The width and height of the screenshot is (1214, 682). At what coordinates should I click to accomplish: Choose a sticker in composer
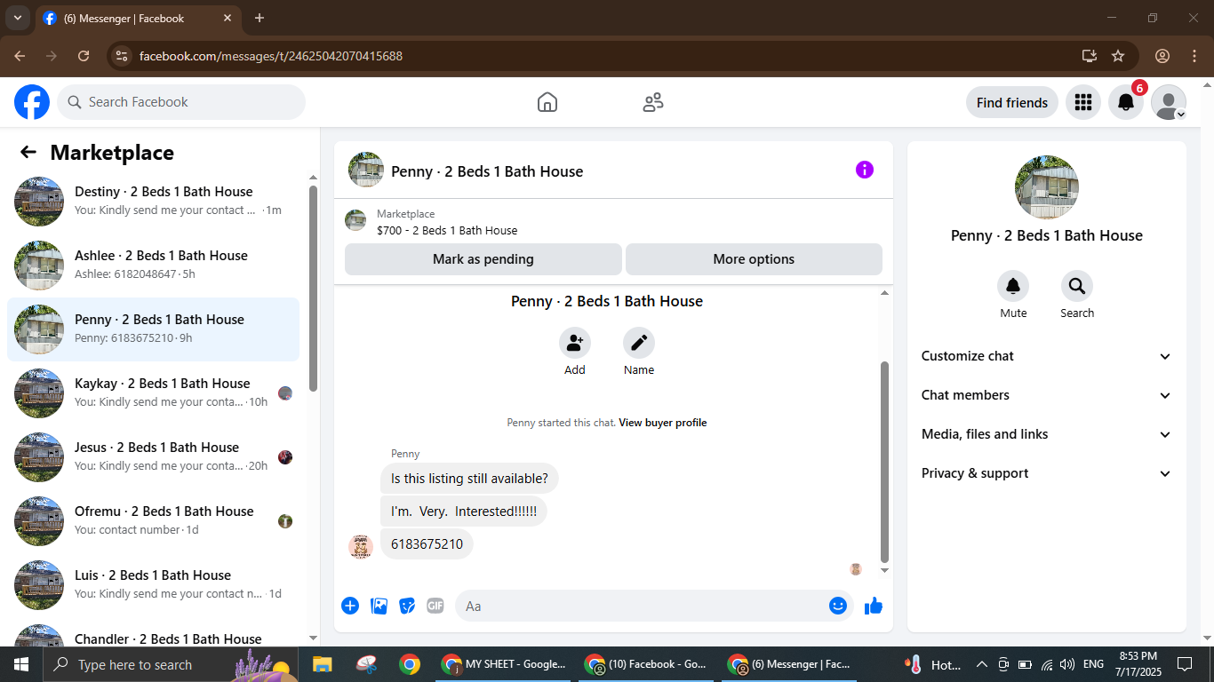[407, 606]
